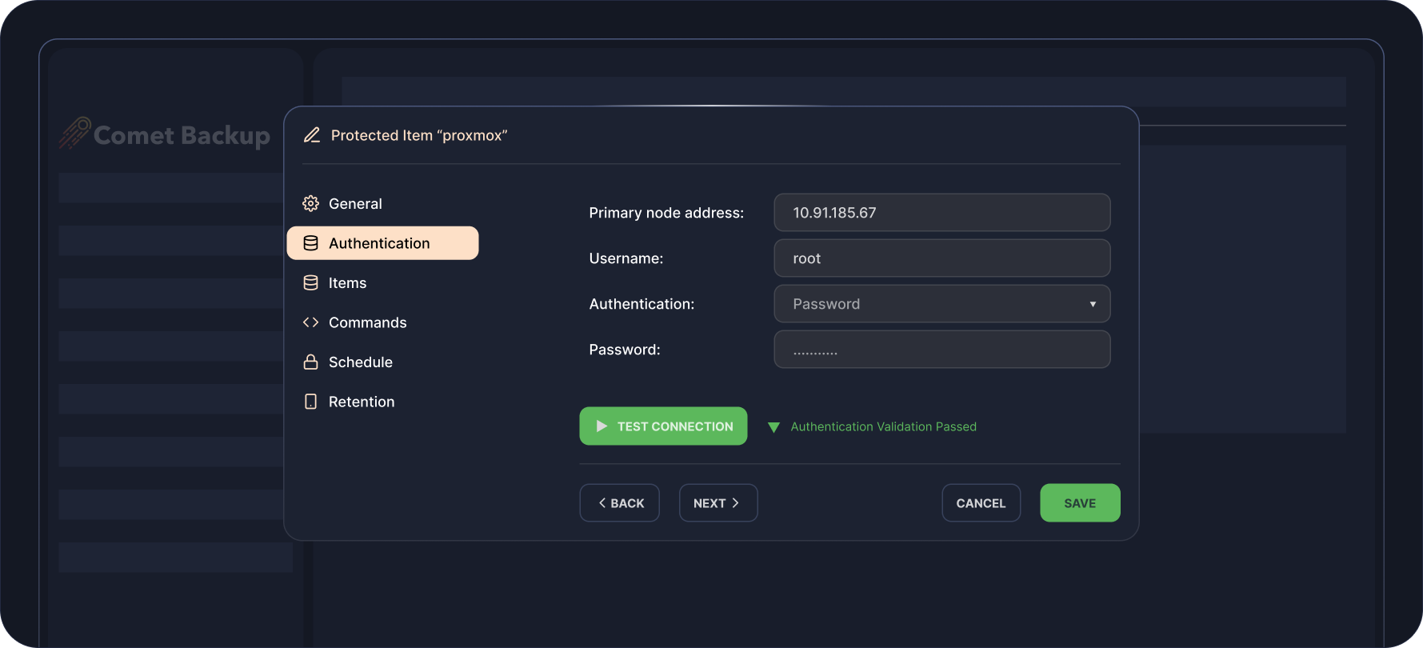Click the Schedule lock icon
Image resolution: width=1423 pixels, height=648 pixels.
310,362
